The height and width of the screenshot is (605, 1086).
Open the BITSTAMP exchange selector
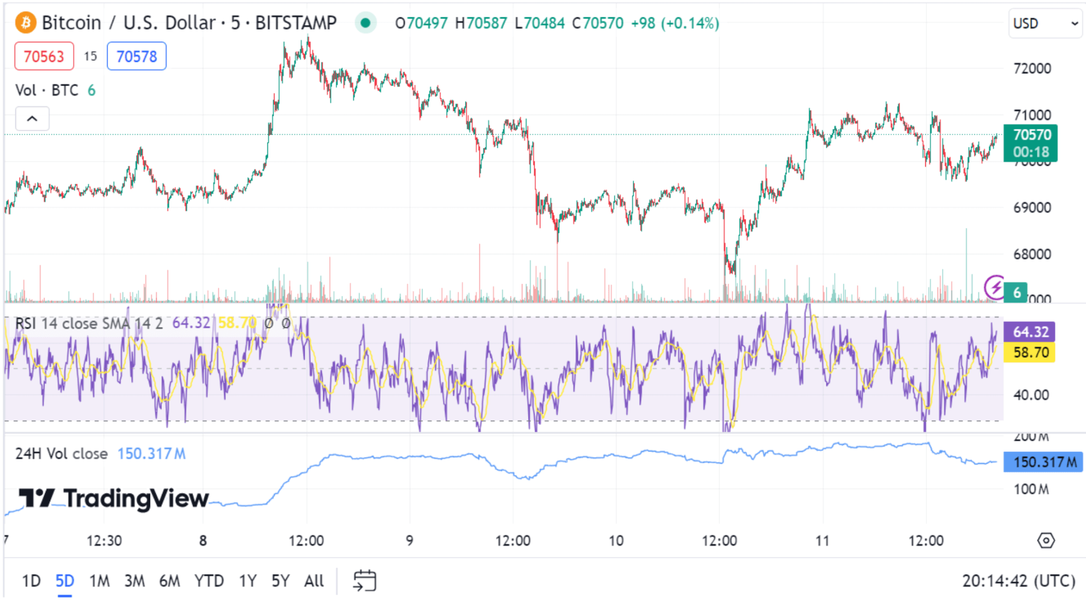(x=296, y=23)
